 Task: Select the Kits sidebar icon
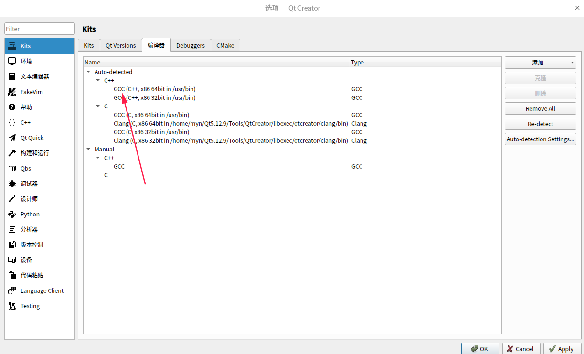[x=12, y=46]
